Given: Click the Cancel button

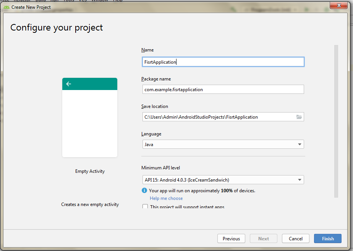Looking at the screenshot, I should (x=295, y=239).
